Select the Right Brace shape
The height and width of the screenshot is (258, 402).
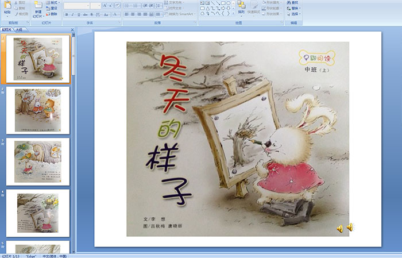(x=228, y=13)
